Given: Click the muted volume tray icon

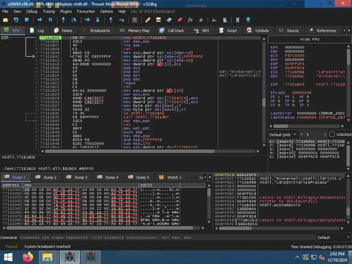Looking at the screenshot, I should coord(322,257).
